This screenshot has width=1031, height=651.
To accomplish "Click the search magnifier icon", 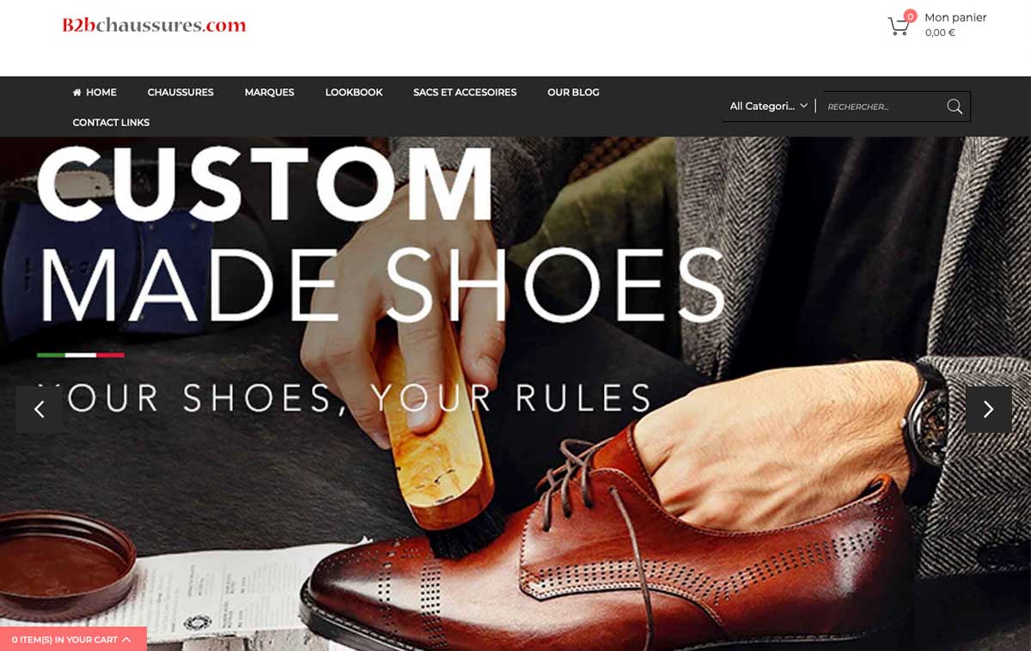I will click(x=955, y=106).
